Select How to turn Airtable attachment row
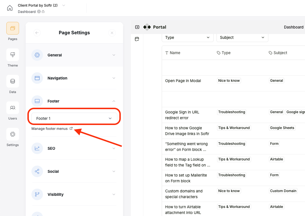Viewport: 305px width, 216px height. coord(234,209)
